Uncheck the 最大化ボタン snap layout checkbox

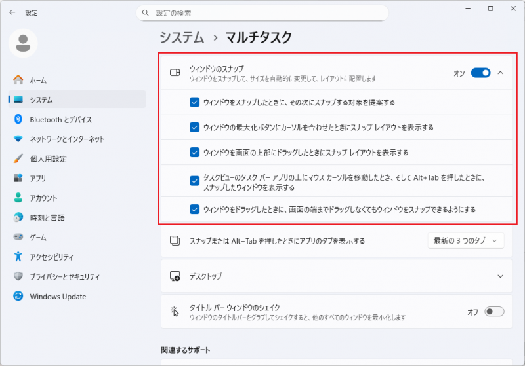[x=194, y=127]
